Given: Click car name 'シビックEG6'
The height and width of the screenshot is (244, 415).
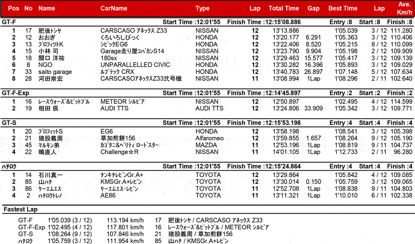Looking at the screenshot, I should click(x=114, y=44).
